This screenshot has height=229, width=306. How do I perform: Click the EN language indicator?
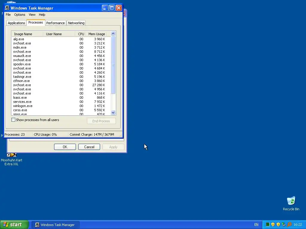point(256,225)
